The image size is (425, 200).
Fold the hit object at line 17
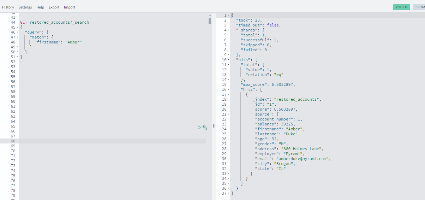pyautogui.click(x=228, y=94)
